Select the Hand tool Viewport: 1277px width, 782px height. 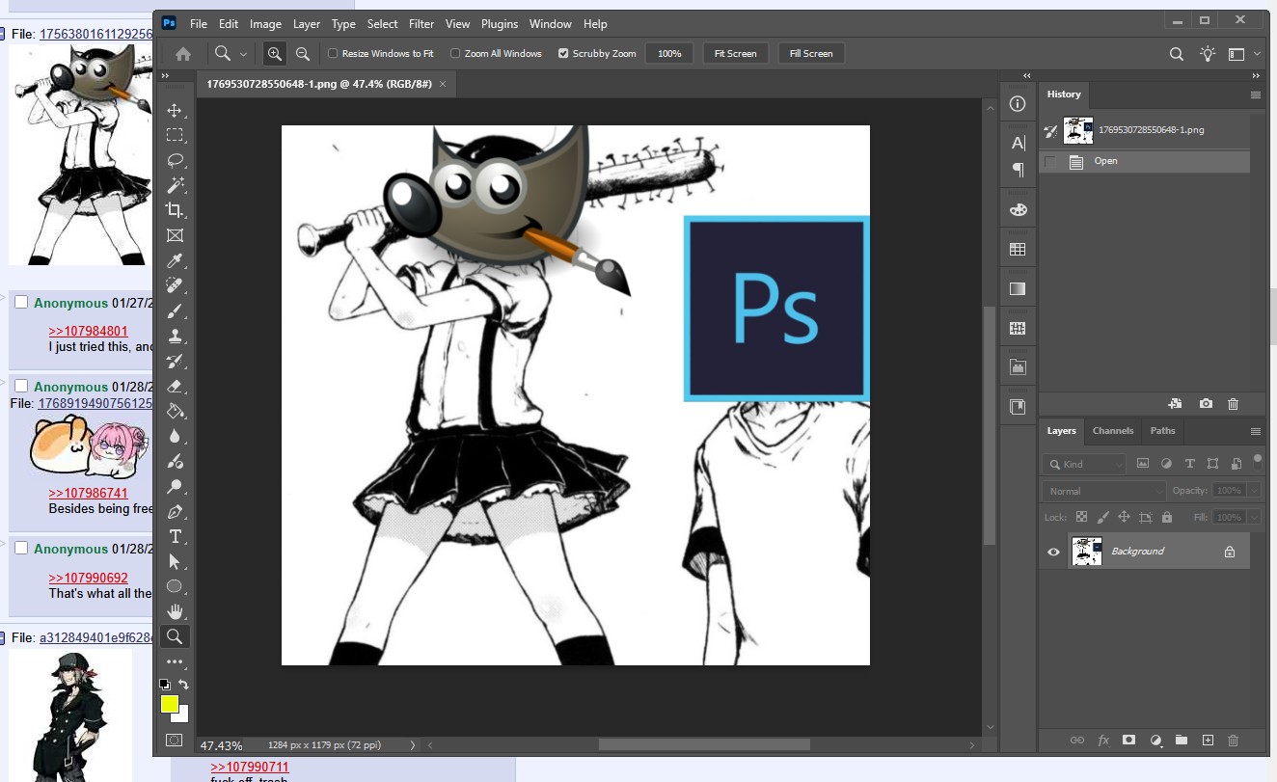[175, 611]
